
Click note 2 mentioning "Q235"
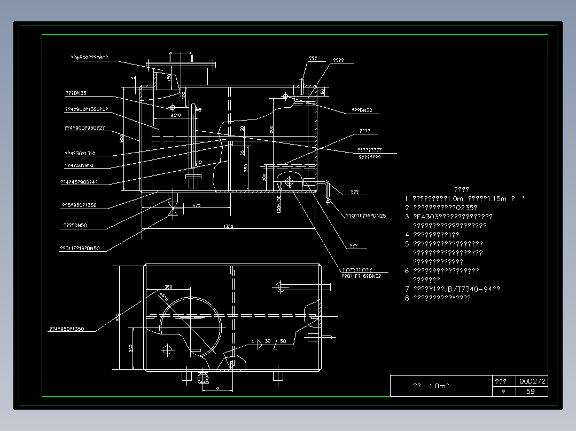(x=441, y=207)
